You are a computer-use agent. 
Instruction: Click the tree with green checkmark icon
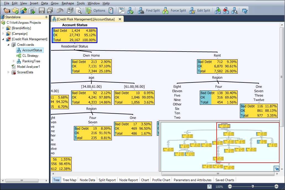pyautogui.click(x=130, y=11)
